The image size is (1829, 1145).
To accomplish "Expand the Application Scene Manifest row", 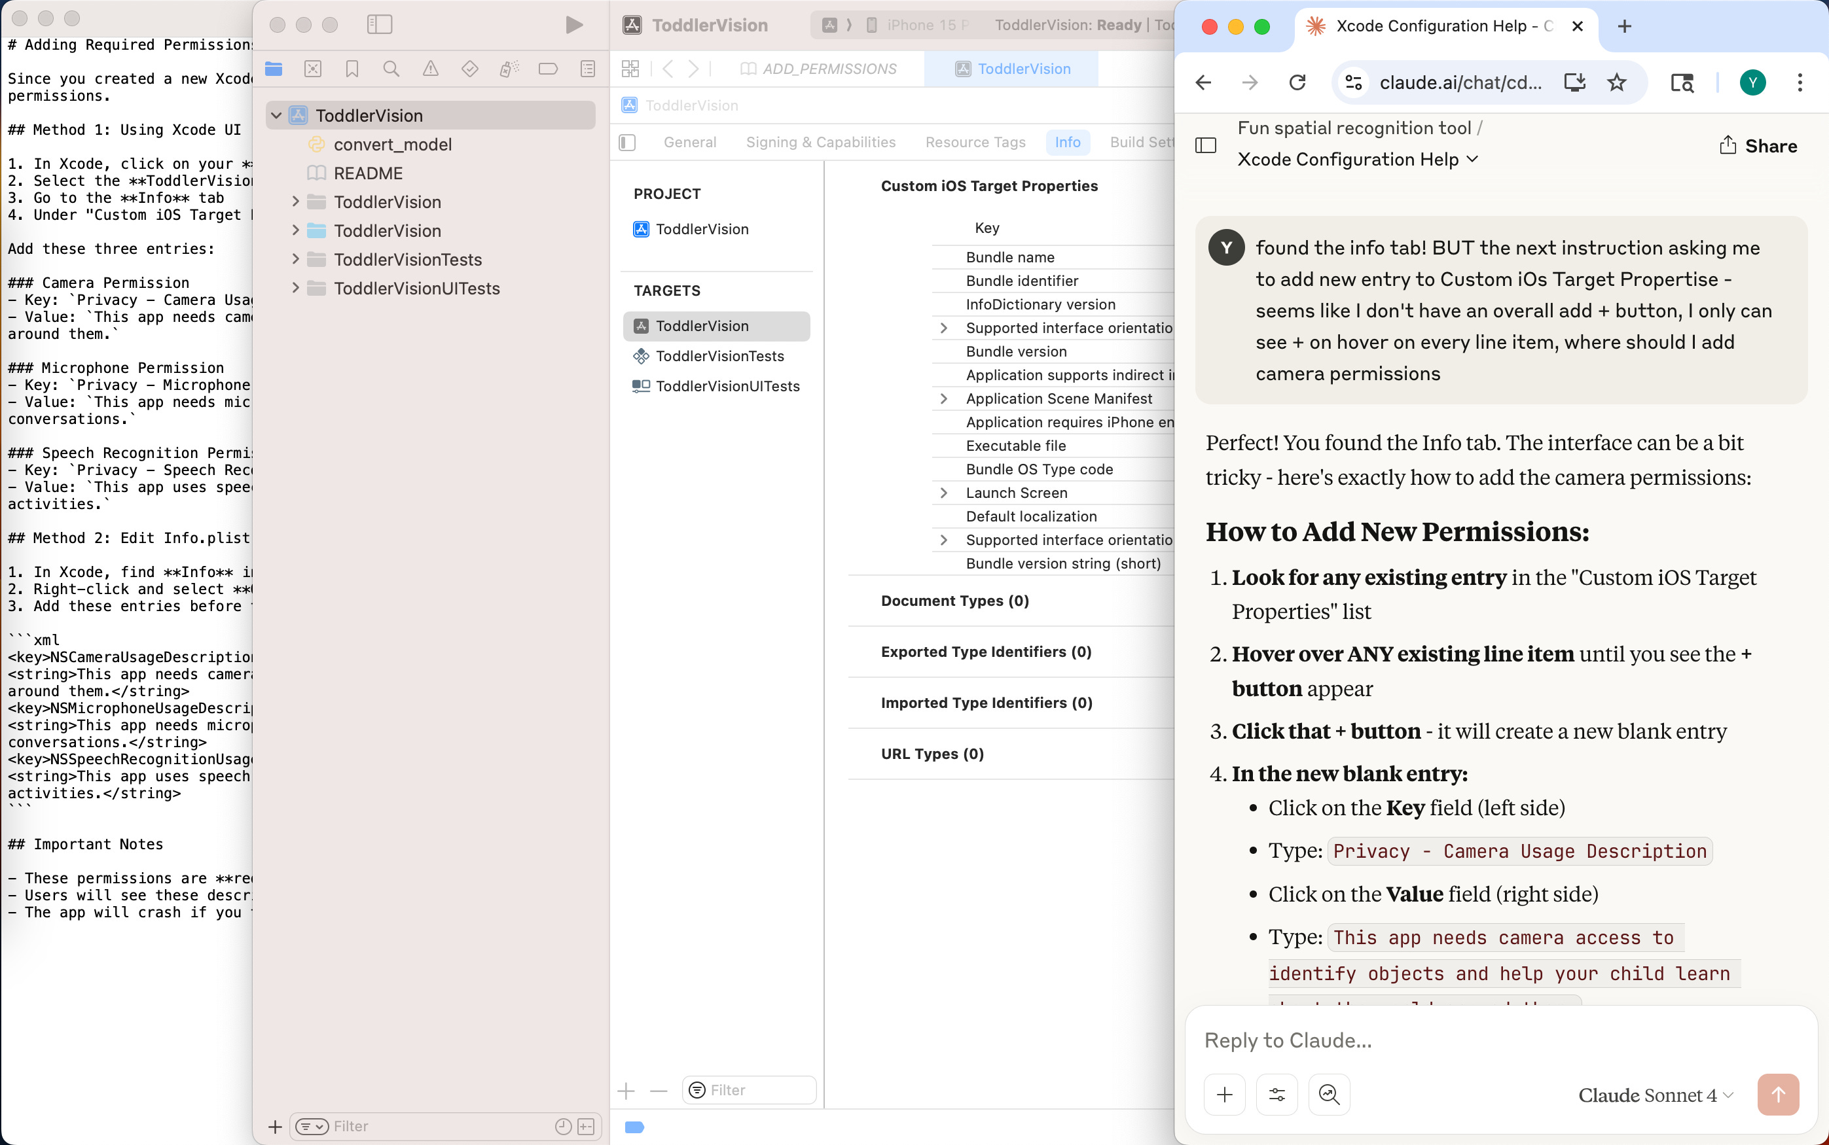I will coord(943,398).
